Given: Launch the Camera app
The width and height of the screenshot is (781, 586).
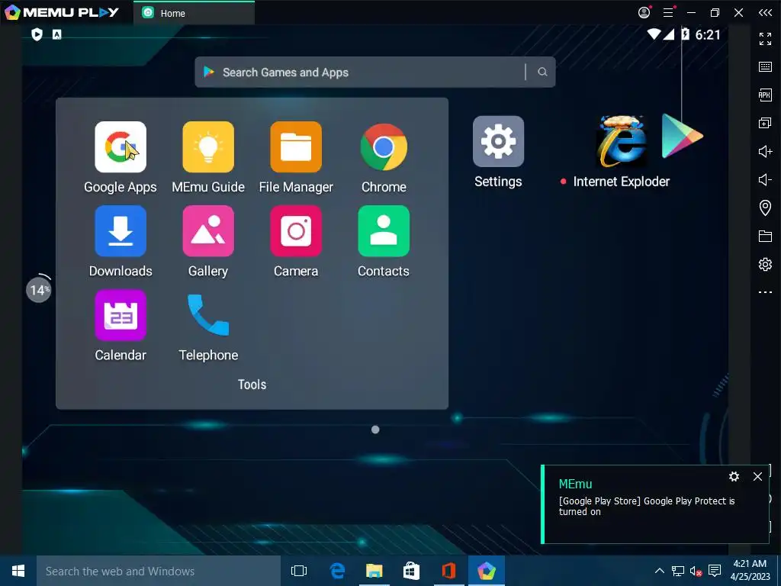Looking at the screenshot, I should 296,231.
